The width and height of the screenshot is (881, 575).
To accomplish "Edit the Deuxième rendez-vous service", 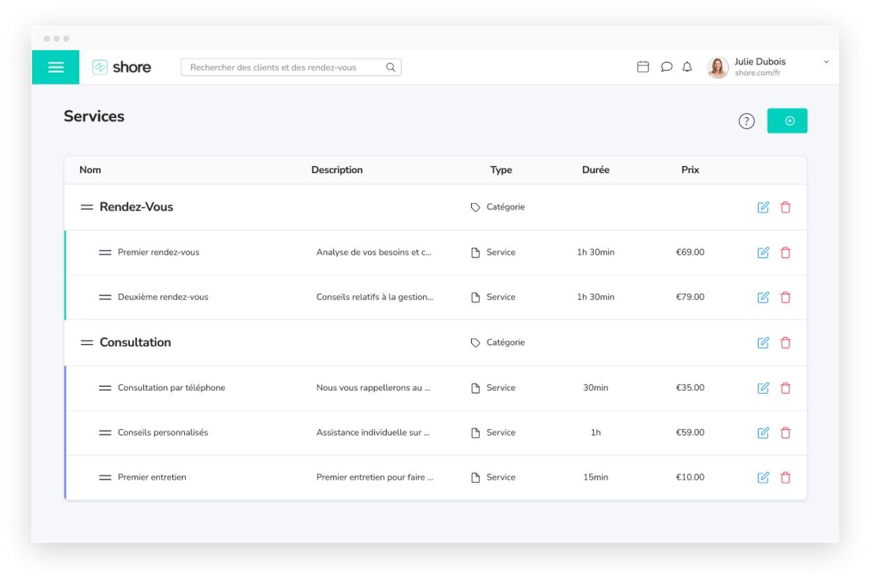I will click(763, 297).
